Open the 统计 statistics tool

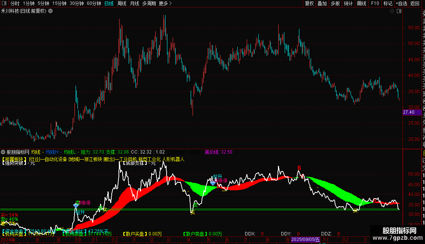[x=348, y=3]
